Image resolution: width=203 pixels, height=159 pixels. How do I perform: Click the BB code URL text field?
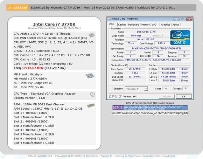[150, 113]
